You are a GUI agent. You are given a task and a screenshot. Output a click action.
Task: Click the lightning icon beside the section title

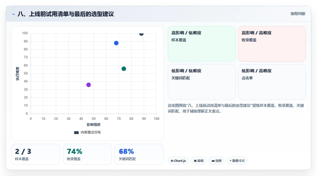tap(14, 14)
